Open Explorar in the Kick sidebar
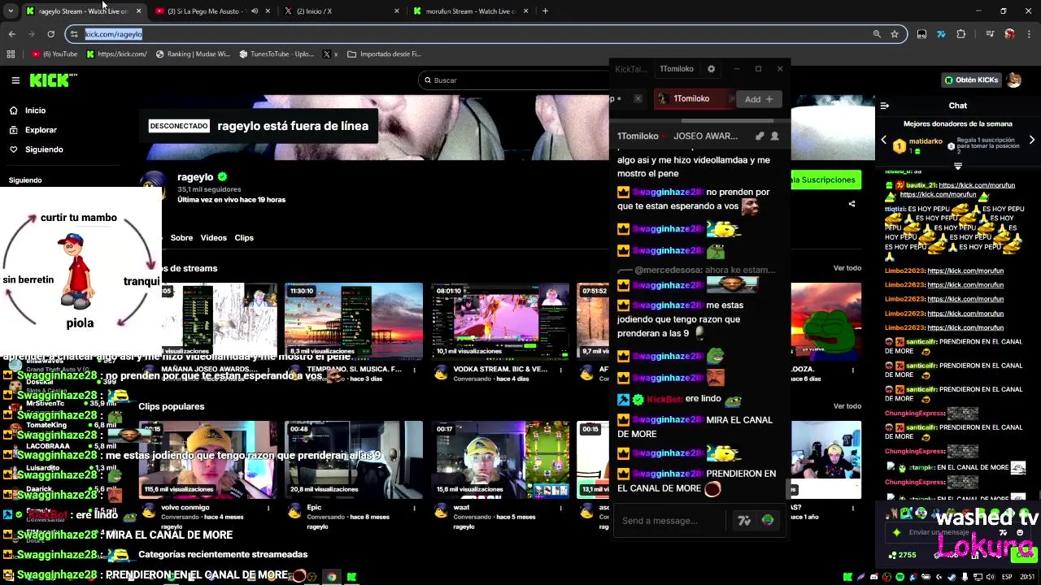The image size is (1041, 585). point(41,130)
